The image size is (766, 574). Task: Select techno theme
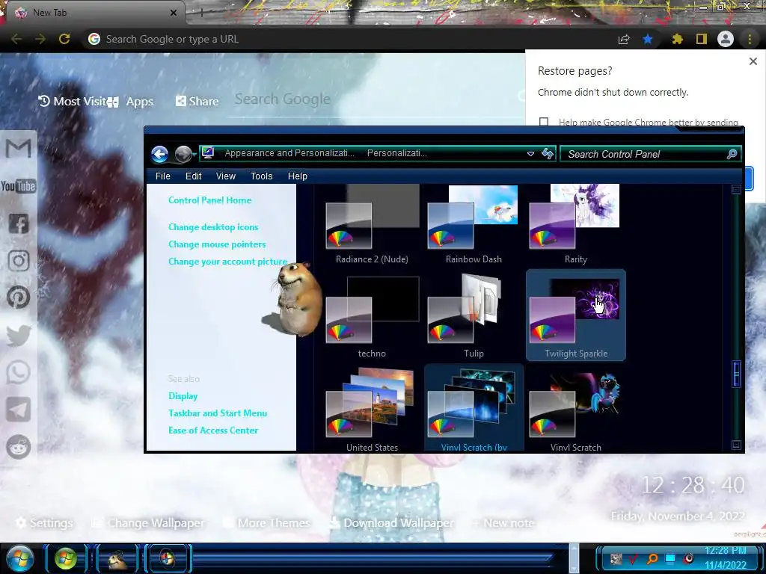click(372, 317)
